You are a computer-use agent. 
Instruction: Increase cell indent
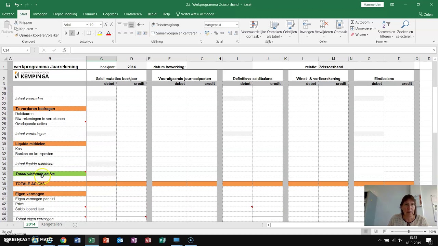pyautogui.click(x=145, y=33)
